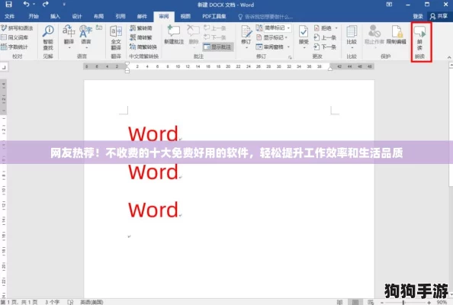Expand the 显示标记 show markup menu
The height and width of the screenshot is (305, 453).
(272, 37)
